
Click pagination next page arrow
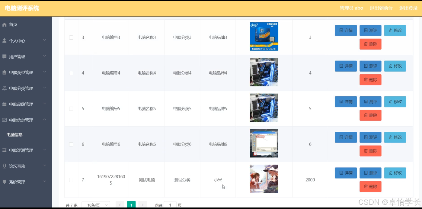[x=143, y=205]
